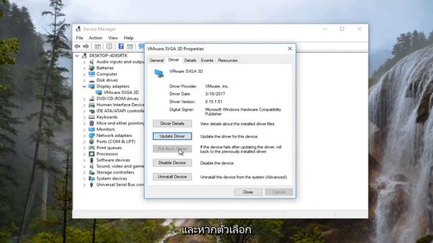The width and height of the screenshot is (433, 243).
Task: Select the IDE ATA/ATAPI controllers icon
Action: coord(92,111)
